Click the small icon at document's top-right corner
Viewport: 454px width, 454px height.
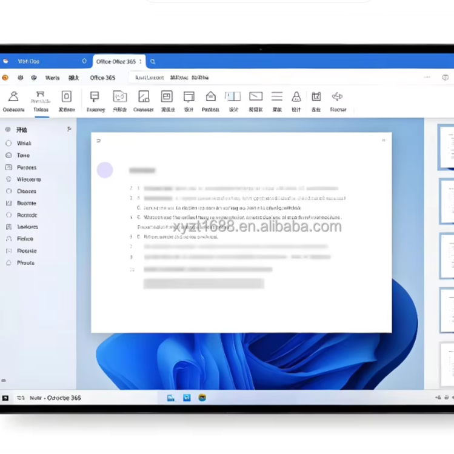click(x=383, y=141)
